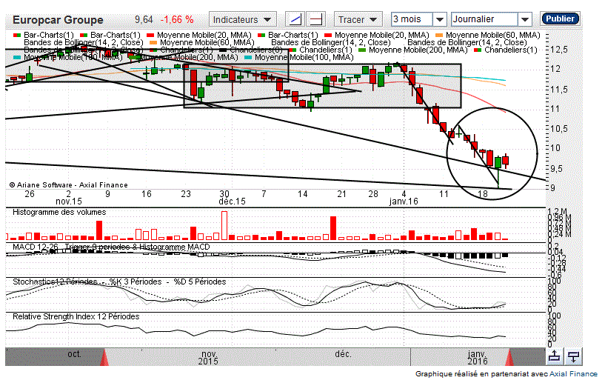Click the Europcar Groupe title
Viewport: 605px width, 383px height.
[58, 20]
